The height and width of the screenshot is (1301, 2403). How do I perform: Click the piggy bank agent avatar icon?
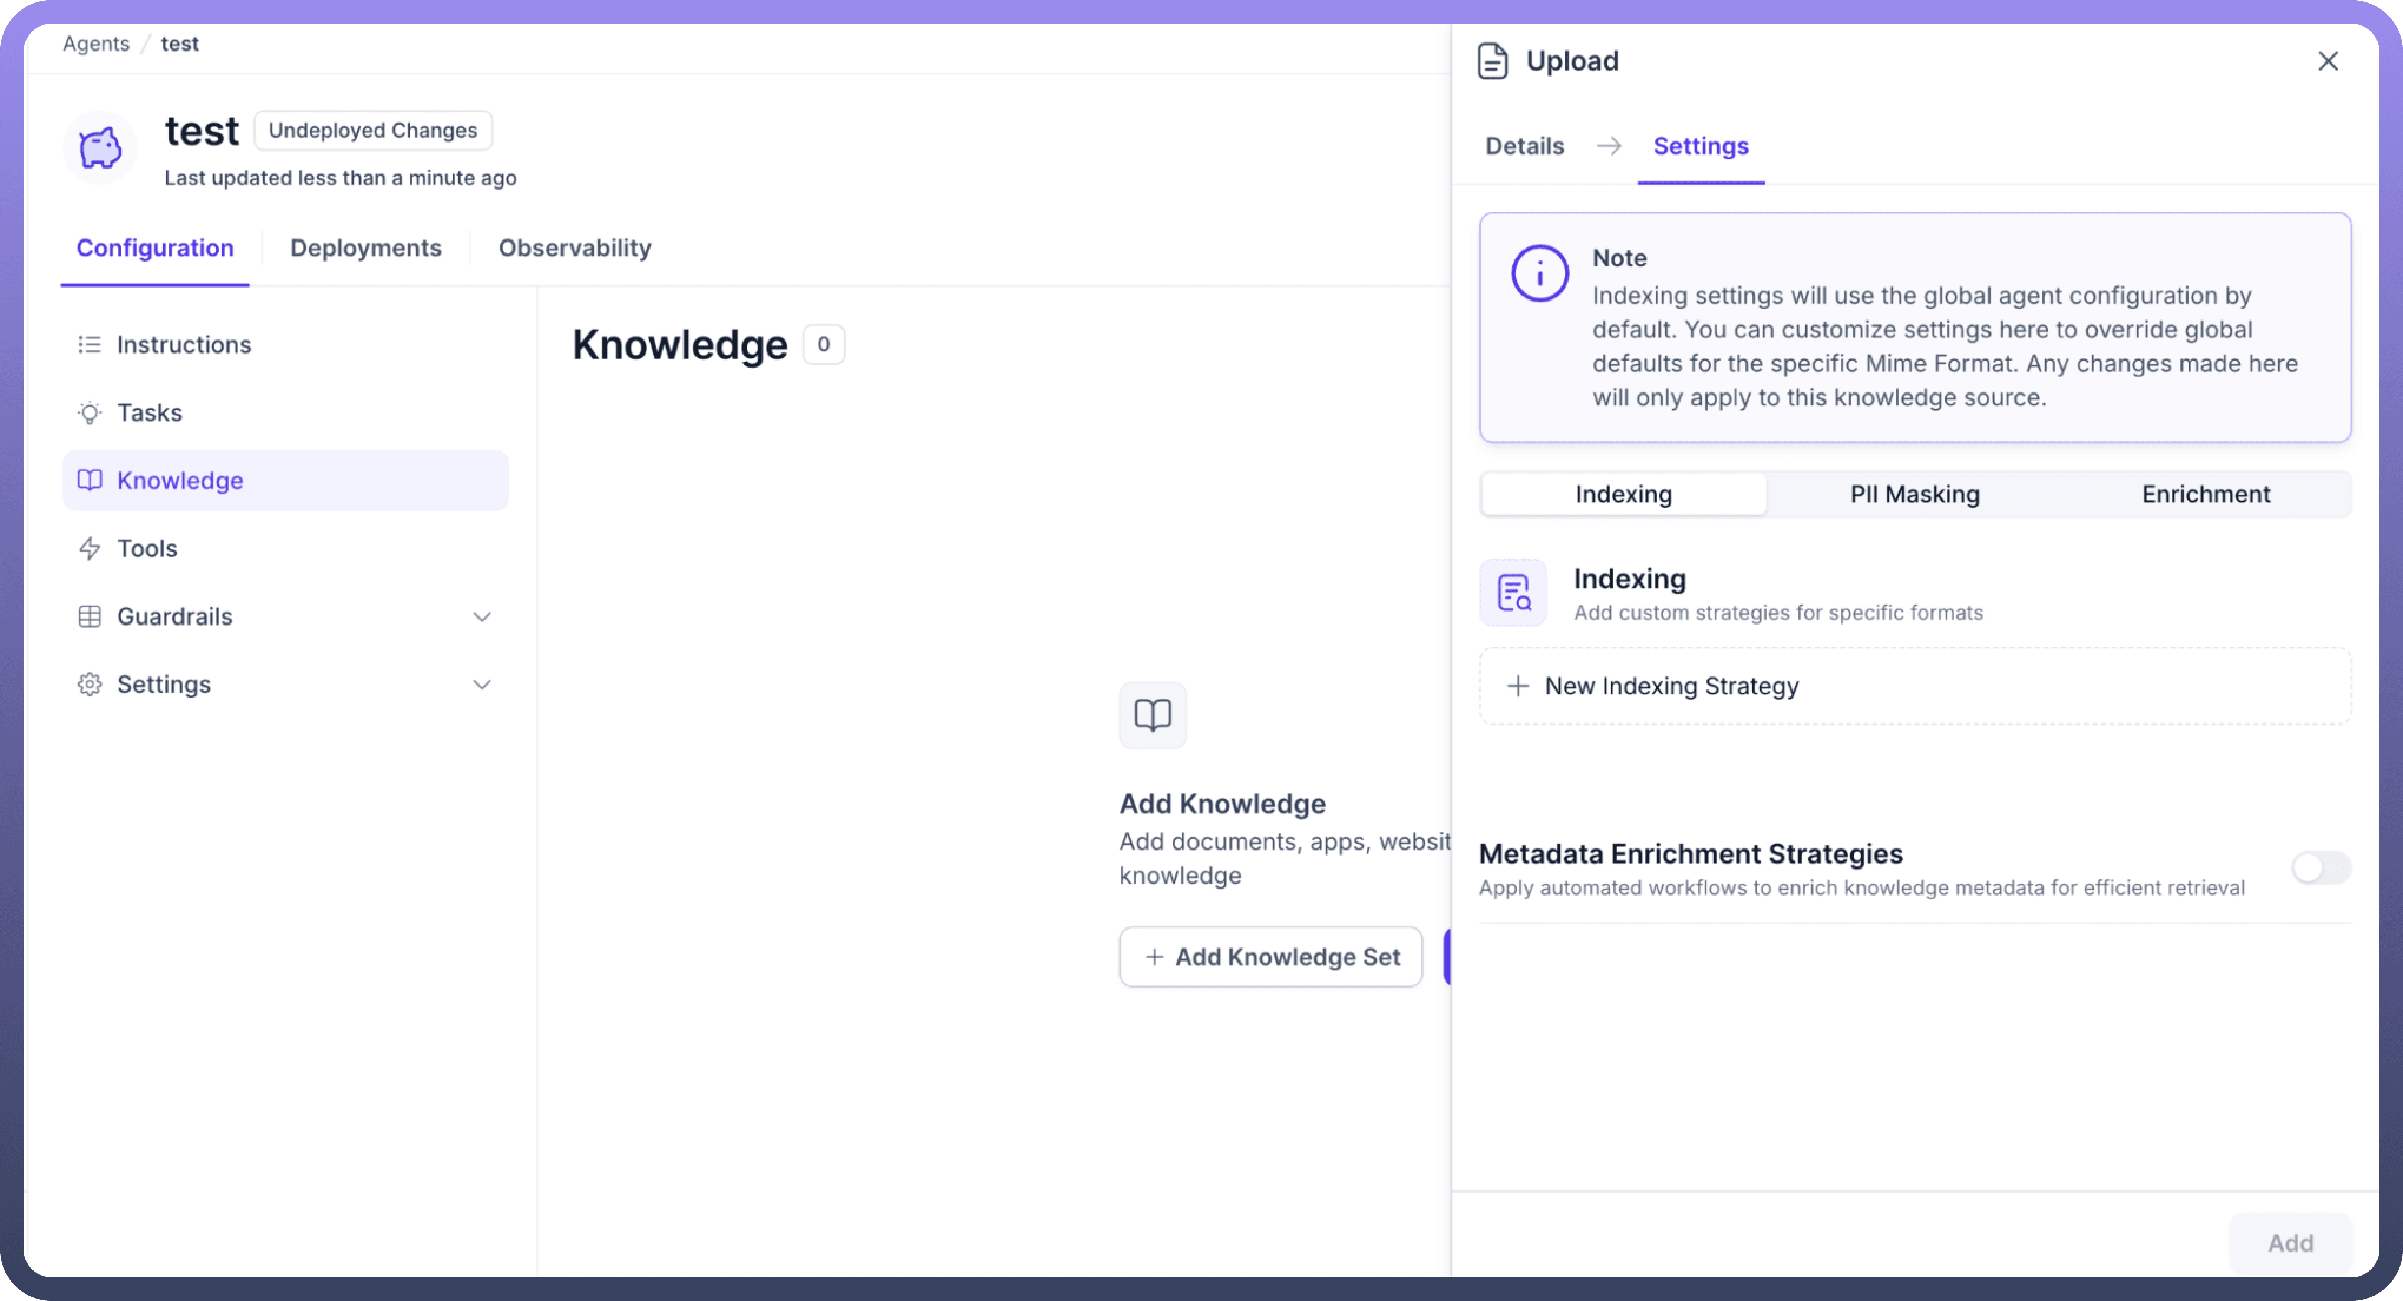[x=100, y=147]
